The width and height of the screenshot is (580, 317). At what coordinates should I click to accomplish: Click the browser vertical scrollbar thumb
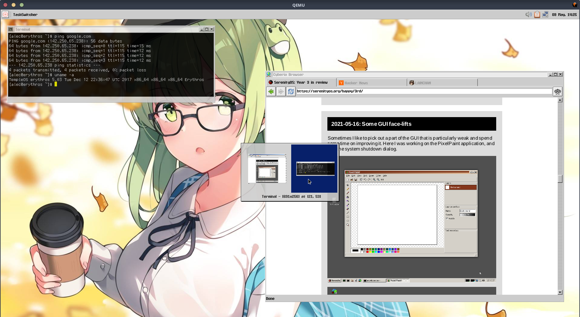click(560, 179)
